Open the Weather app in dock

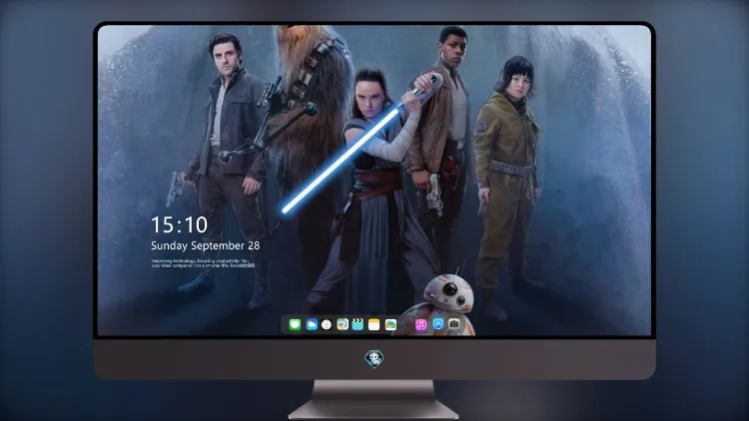(x=312, y=325)
